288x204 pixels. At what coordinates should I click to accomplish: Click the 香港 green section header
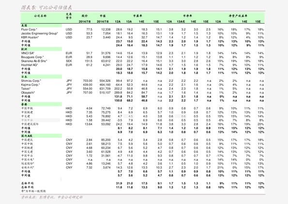click(41, 104)
